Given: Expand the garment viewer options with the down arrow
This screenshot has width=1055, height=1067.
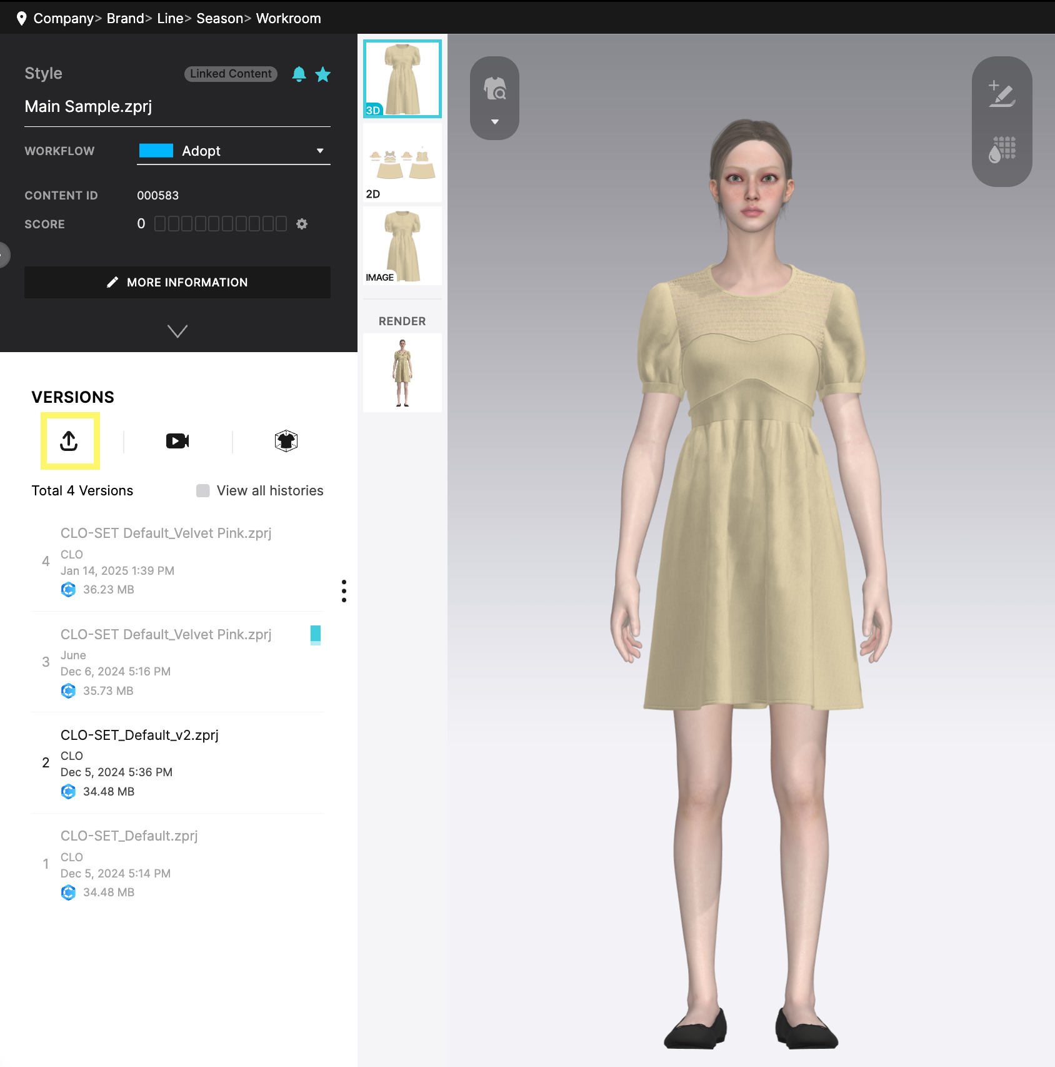Looking at the screenshot, I should tap(494, 121).
